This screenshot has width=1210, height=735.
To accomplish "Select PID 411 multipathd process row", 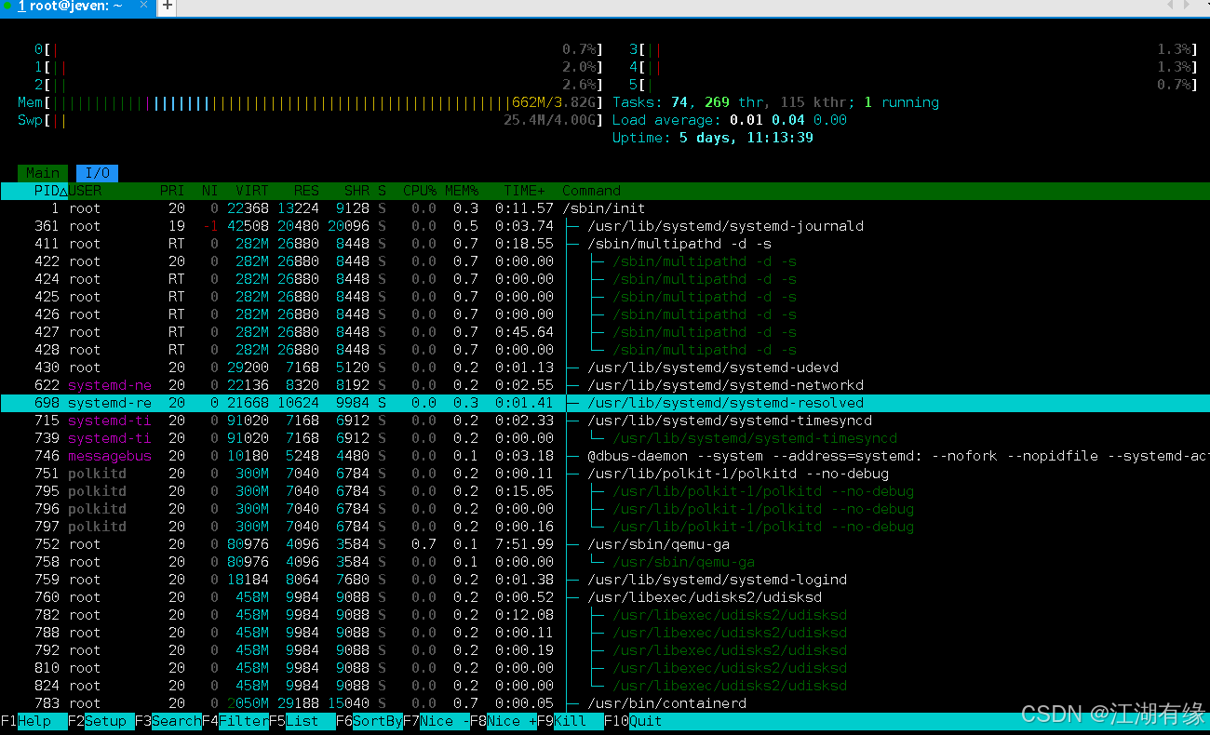I will click(605, 244).
